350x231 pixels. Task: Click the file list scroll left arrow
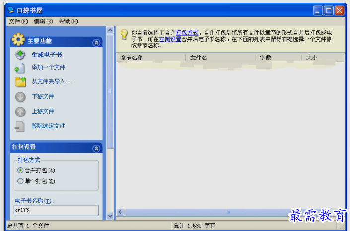click(x=120, y=212)
